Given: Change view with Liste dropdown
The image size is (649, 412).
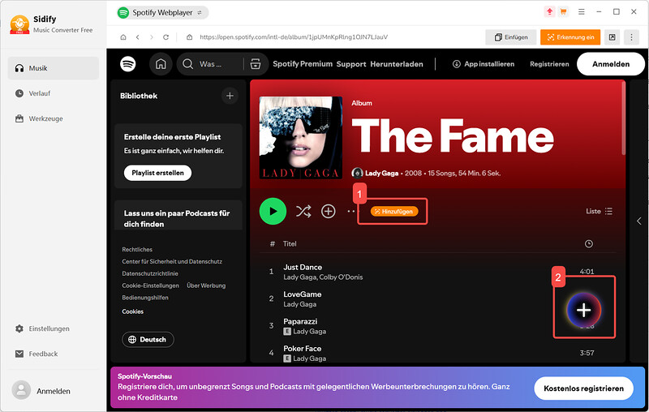Looking at the screenshot, I should click(599, 212).
